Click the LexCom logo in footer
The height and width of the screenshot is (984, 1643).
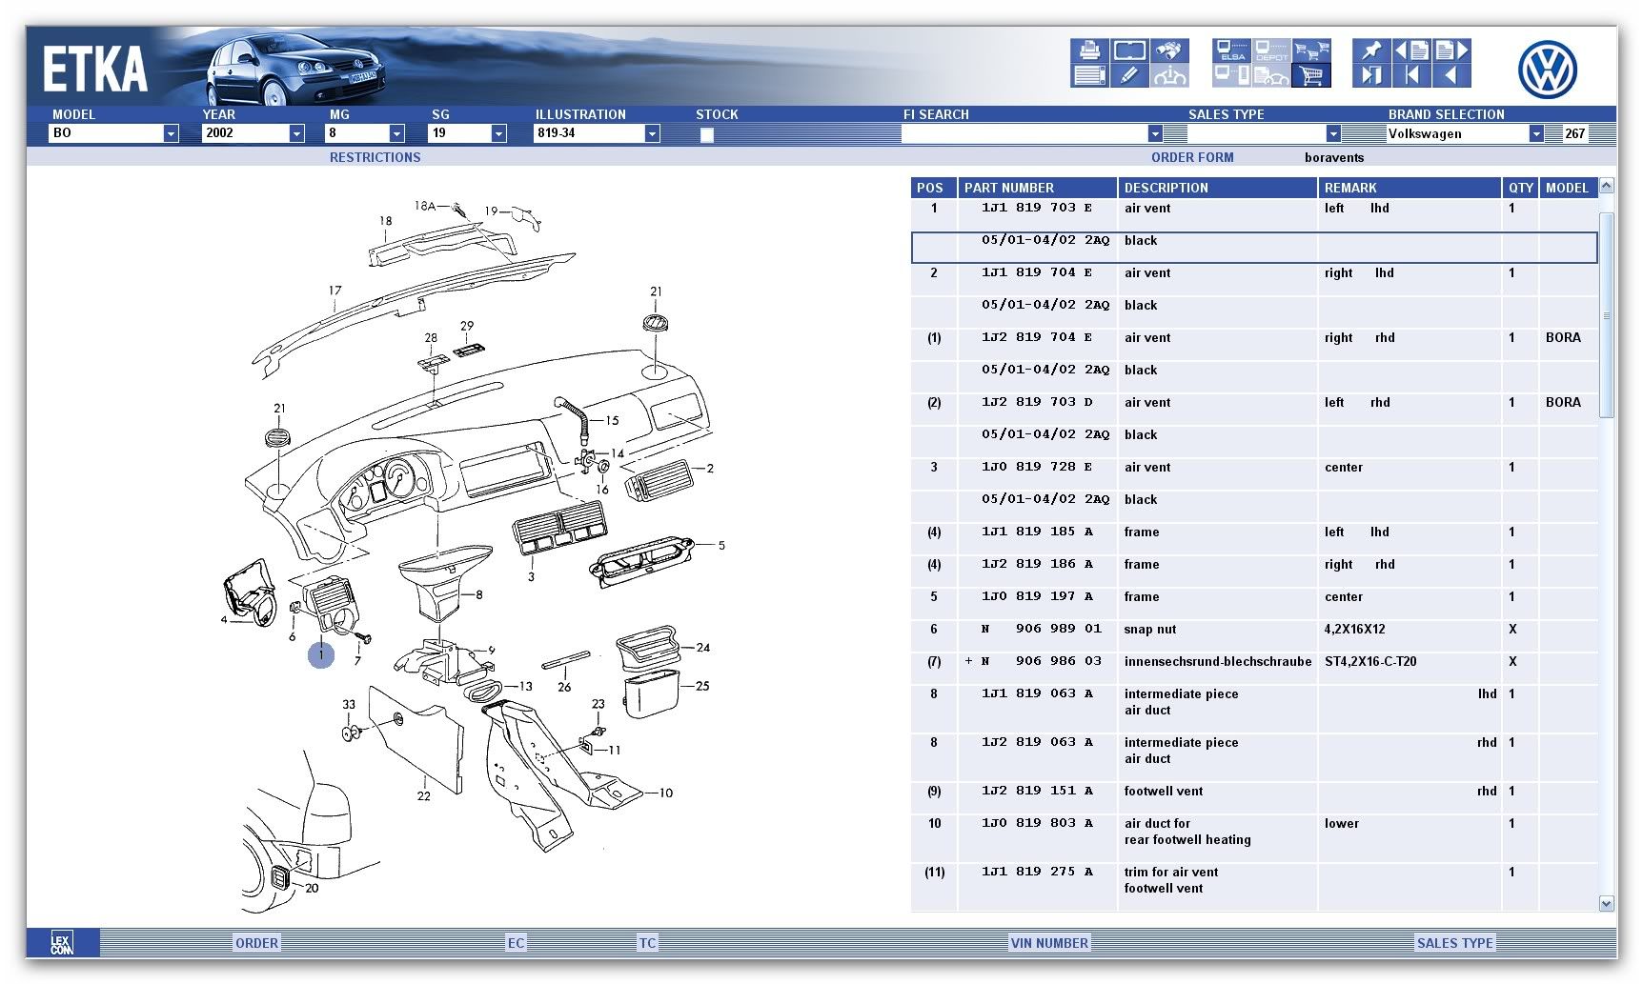[62, 943]
